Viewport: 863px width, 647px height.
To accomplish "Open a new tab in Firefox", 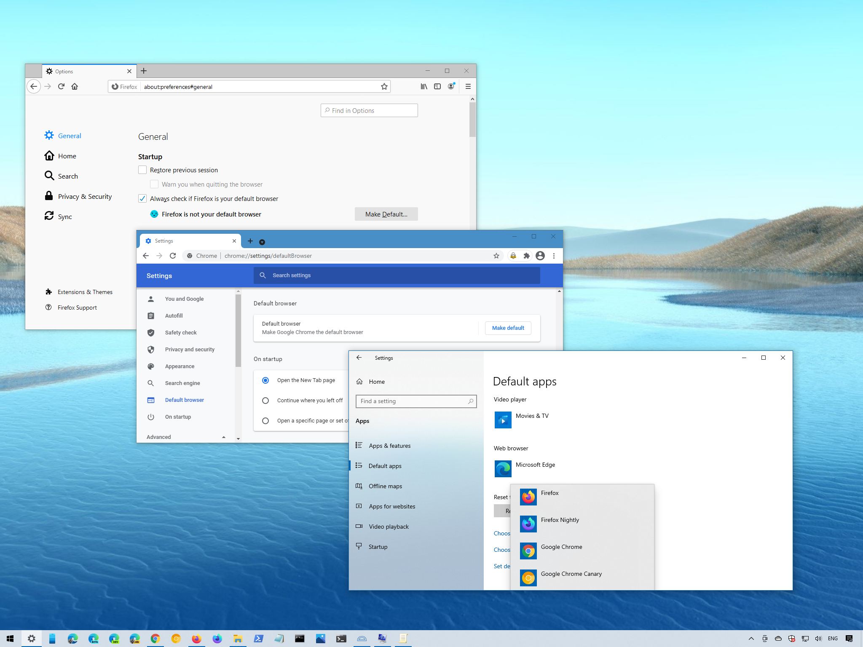I will click(144, 71).
